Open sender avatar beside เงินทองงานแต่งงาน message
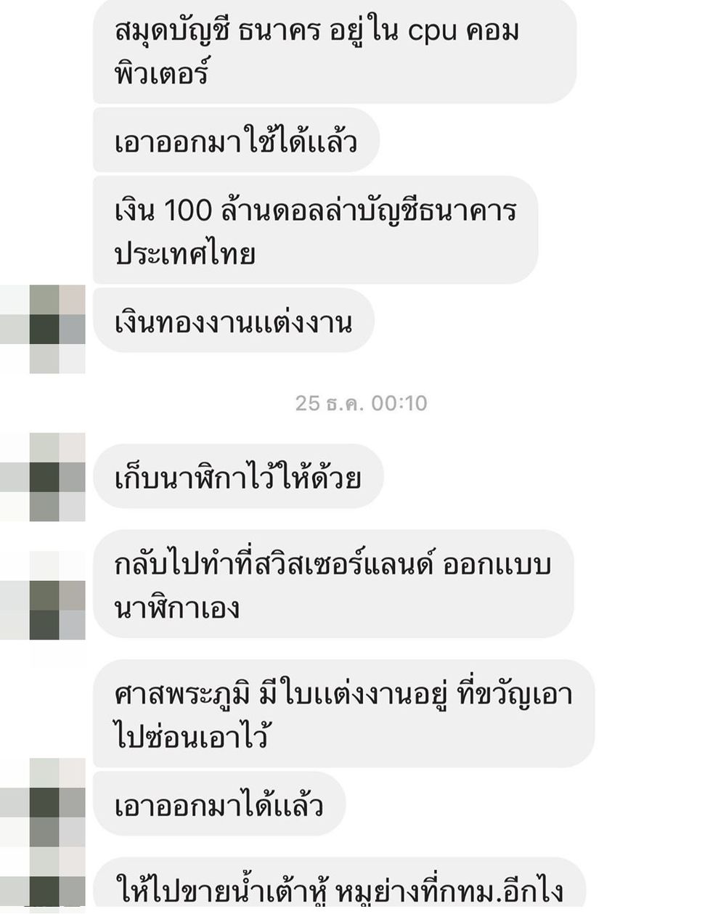The image size is (726, 914). pos(43,329)
